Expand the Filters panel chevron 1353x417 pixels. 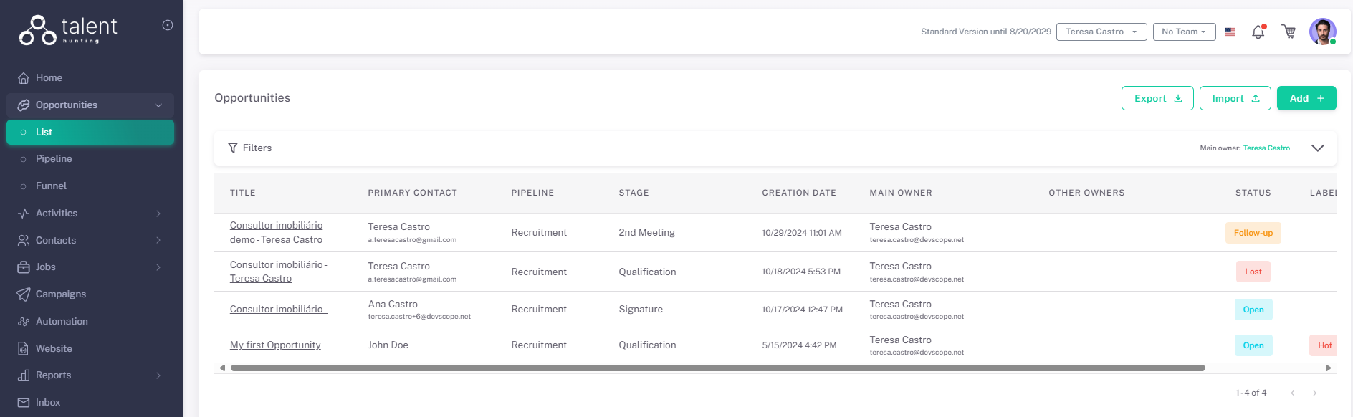tap(1317, 148)
